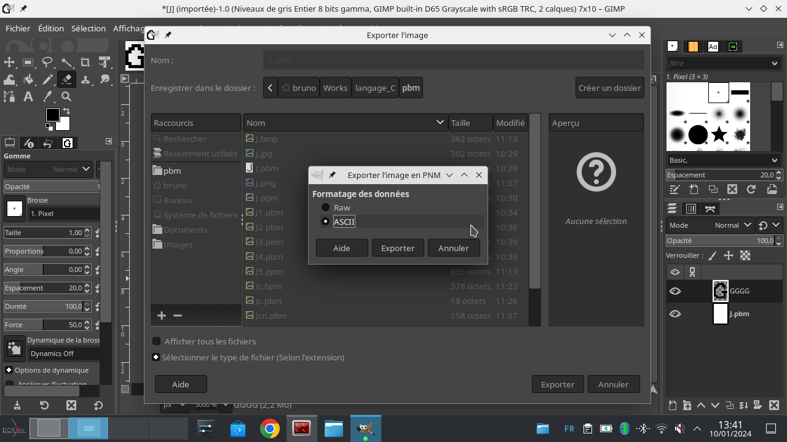Pick the Bucket Fill tool
Image resolution: width=787 pixels, height=442 pixels.
(x=28, y=79)
